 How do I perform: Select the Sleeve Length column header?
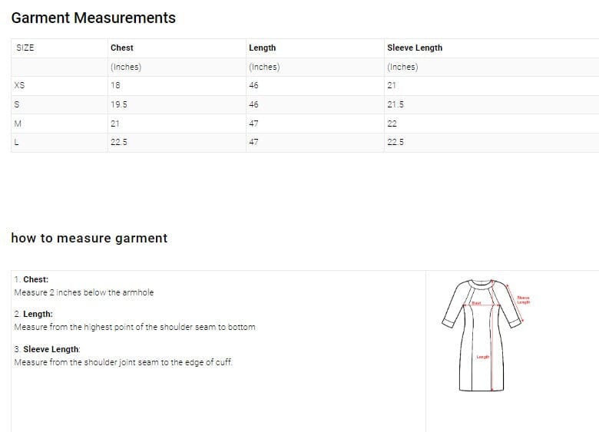click(414, 48)
